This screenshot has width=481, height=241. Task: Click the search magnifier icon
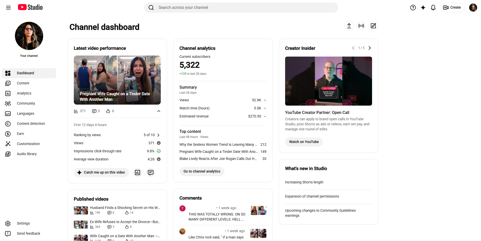pyautogui.click(x=151, y=8)
